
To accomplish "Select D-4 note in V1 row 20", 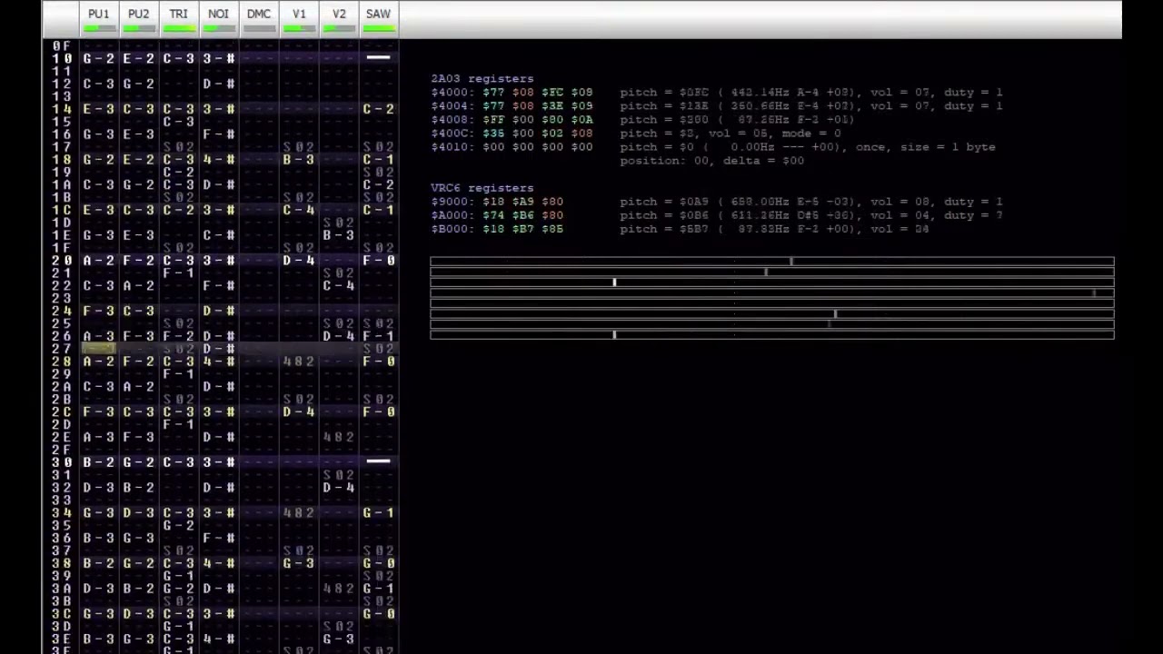I will [299, 261].
